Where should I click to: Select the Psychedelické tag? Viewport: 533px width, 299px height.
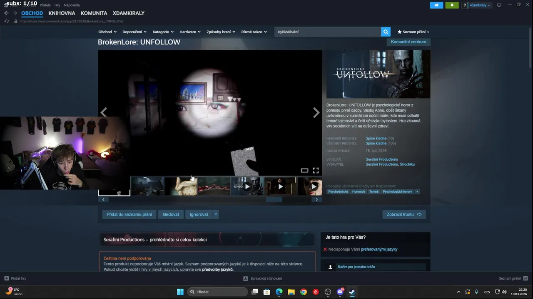tap(338, 191)
